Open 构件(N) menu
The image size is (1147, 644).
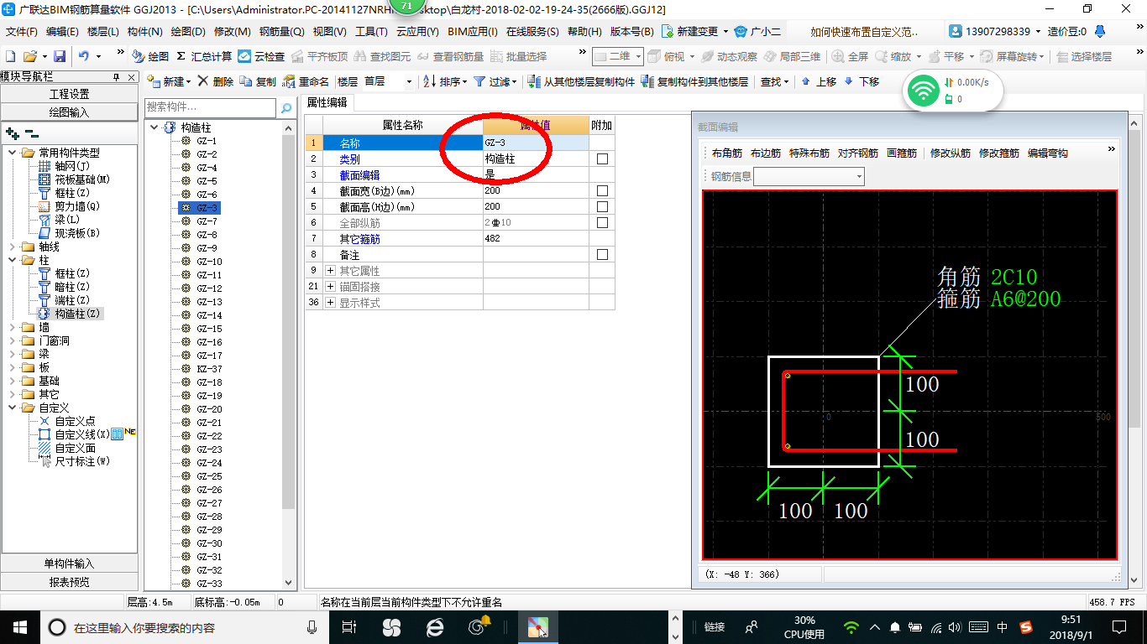tap(145, 32)
